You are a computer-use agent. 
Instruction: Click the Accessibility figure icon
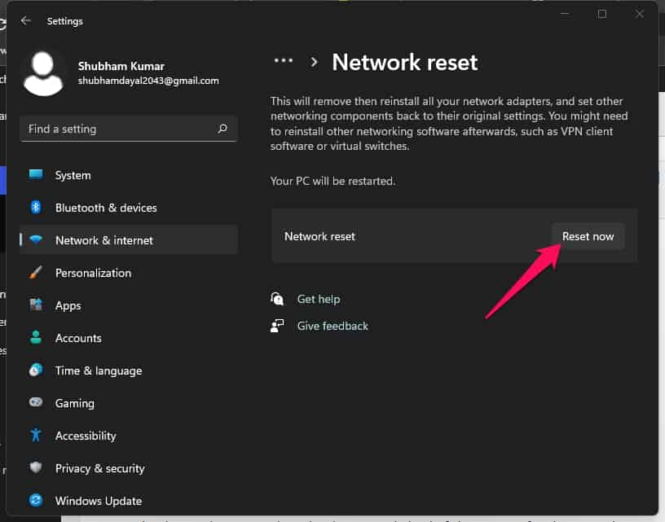click(36, 436)
